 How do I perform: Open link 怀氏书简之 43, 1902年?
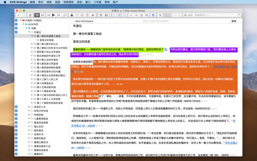click(x=83, y=126)
